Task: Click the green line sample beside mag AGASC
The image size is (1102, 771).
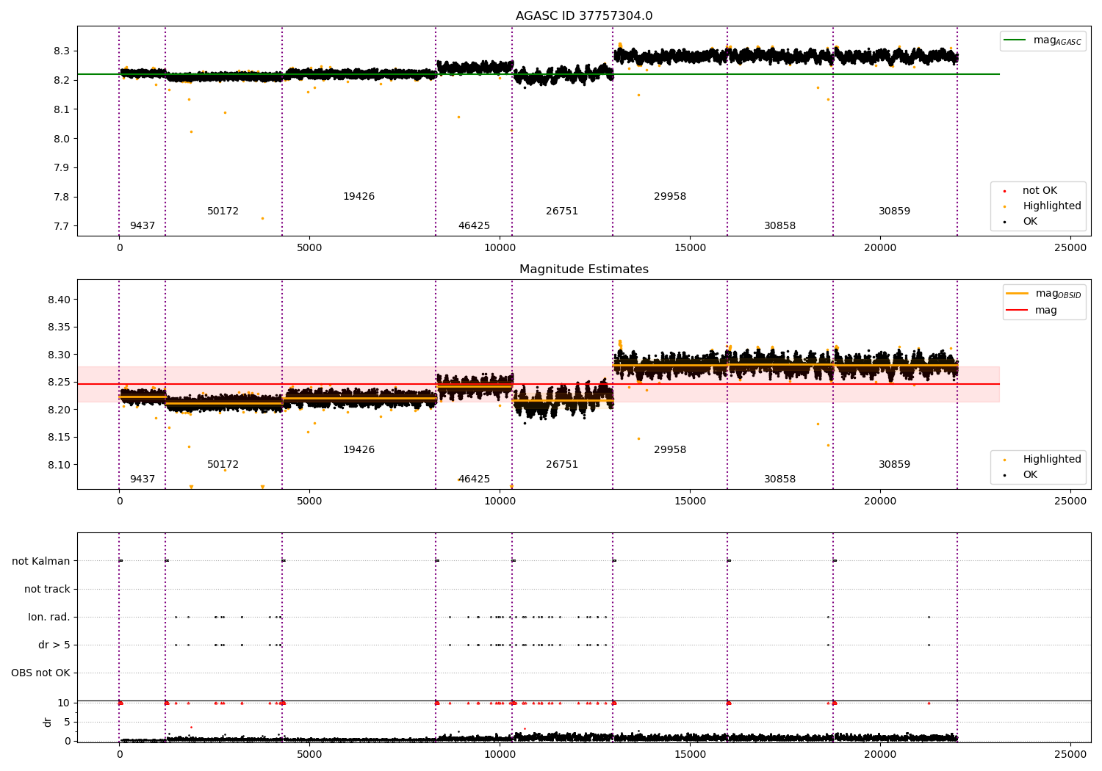Action: click(1015, 40)
